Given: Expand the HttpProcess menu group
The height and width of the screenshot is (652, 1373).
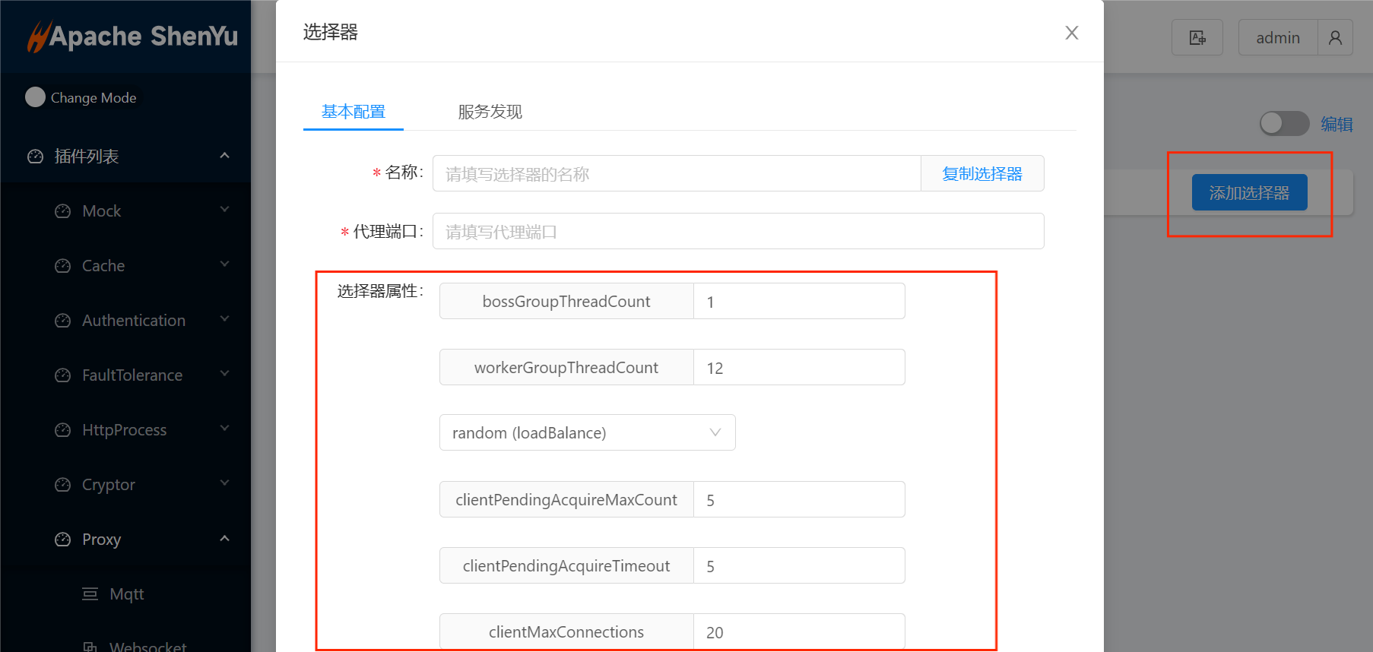Looking at the screenshot, I should coord(224,429).
